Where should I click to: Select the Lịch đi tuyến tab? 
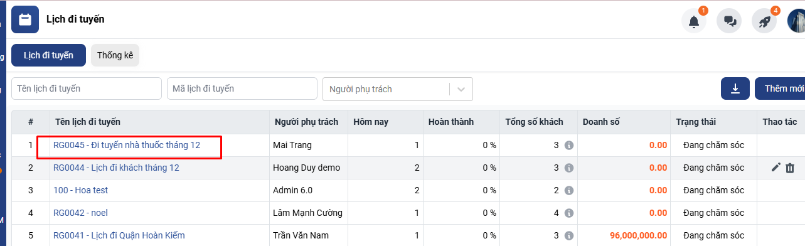pyautogui.click(x=48, y=55)
